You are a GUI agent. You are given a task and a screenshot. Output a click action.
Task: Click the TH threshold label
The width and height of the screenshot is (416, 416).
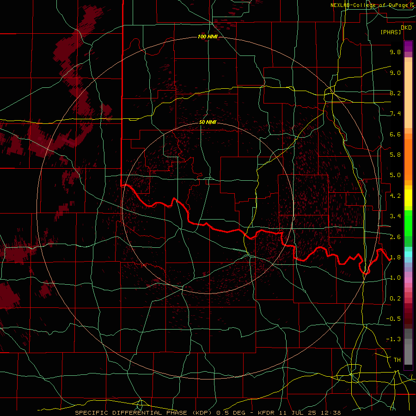397,360
